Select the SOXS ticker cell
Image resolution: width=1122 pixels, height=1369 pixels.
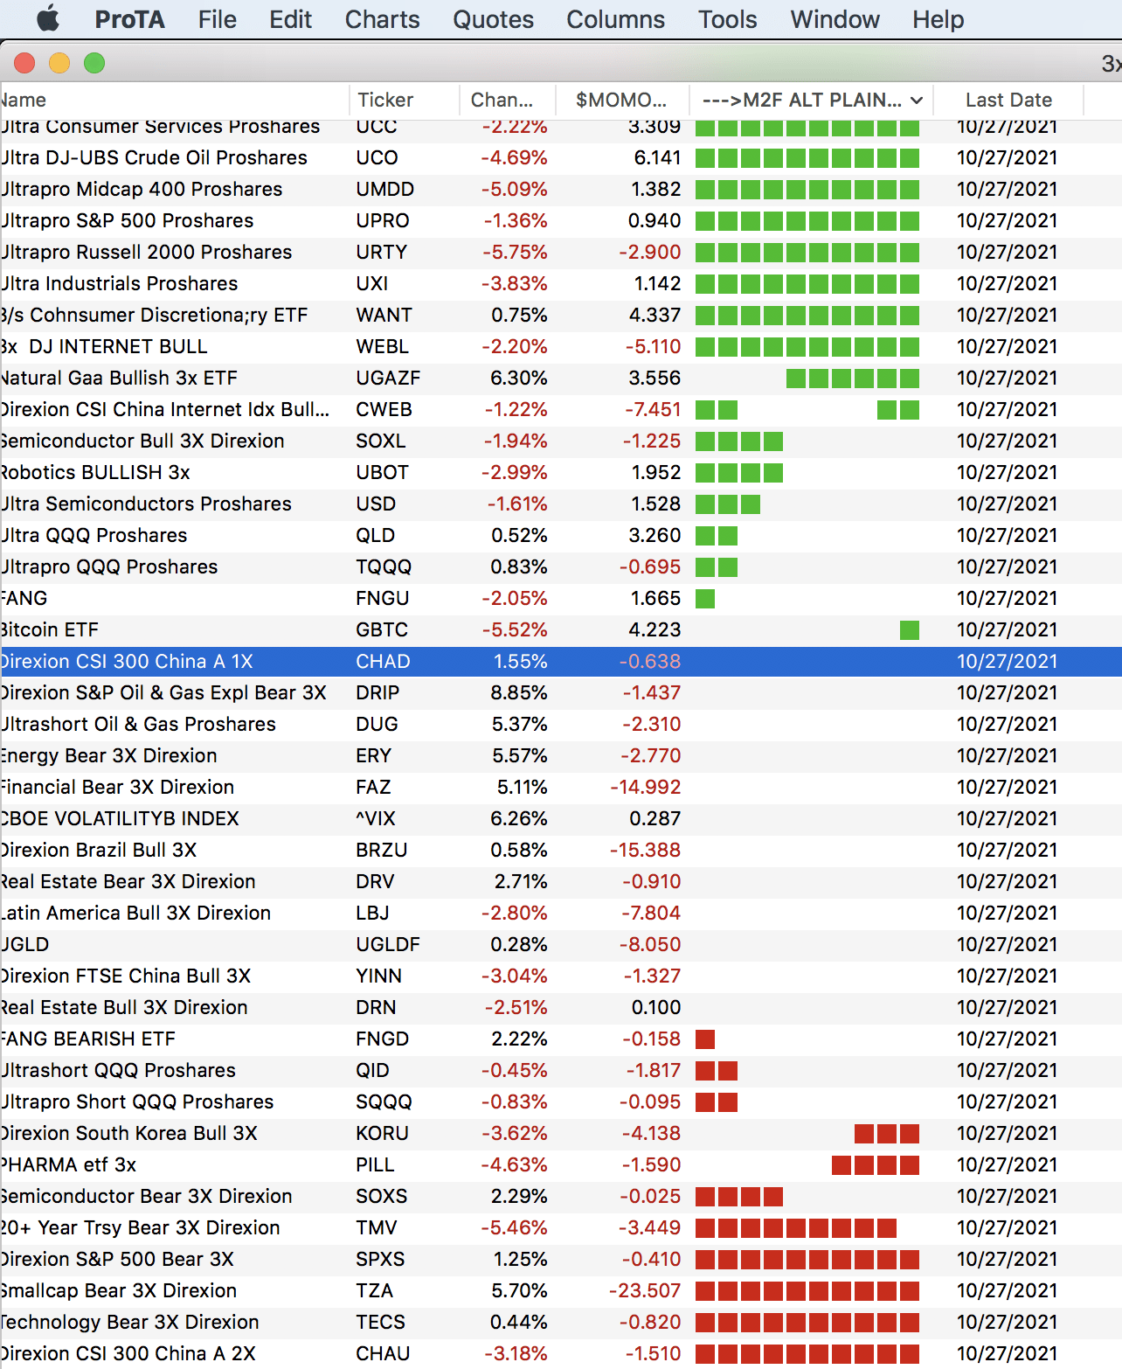tap(381, 1196)
